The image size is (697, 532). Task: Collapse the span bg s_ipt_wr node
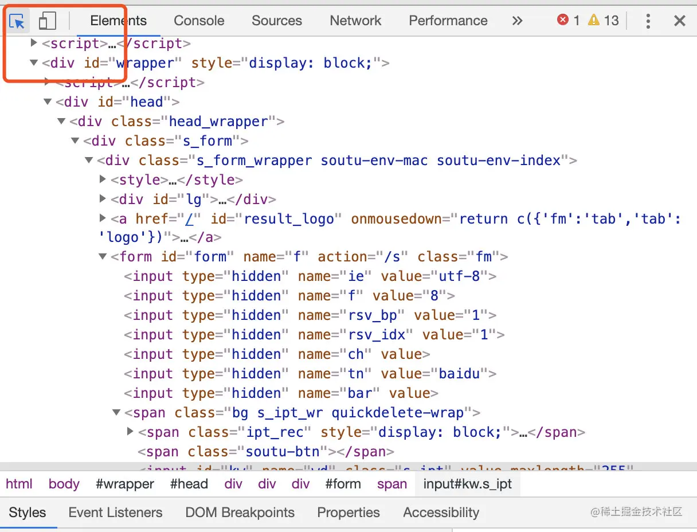[x=116, y=413]
